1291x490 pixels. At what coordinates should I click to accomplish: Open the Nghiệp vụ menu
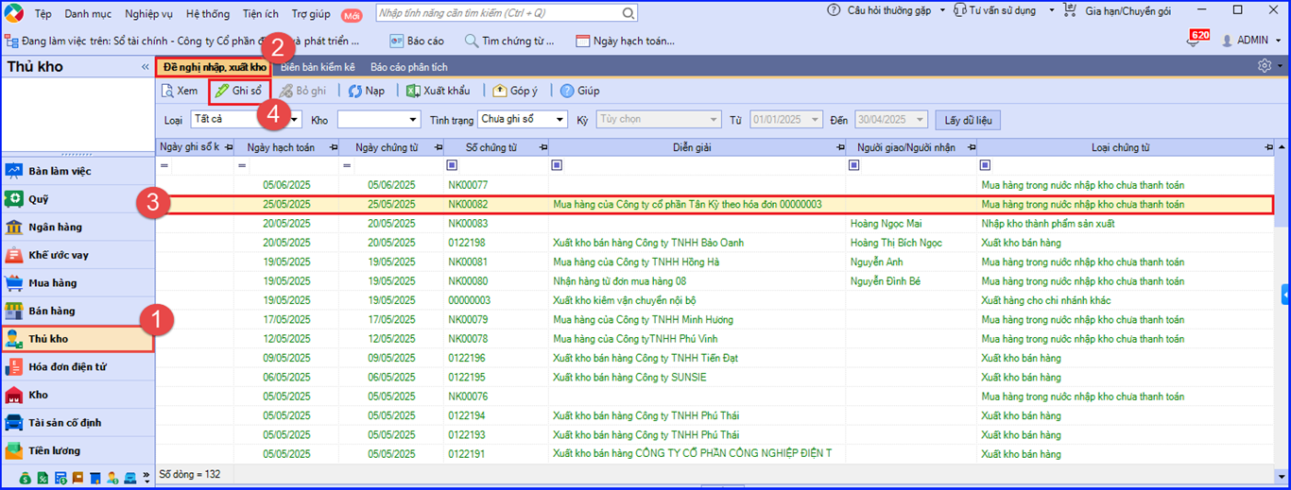(150, 13)
